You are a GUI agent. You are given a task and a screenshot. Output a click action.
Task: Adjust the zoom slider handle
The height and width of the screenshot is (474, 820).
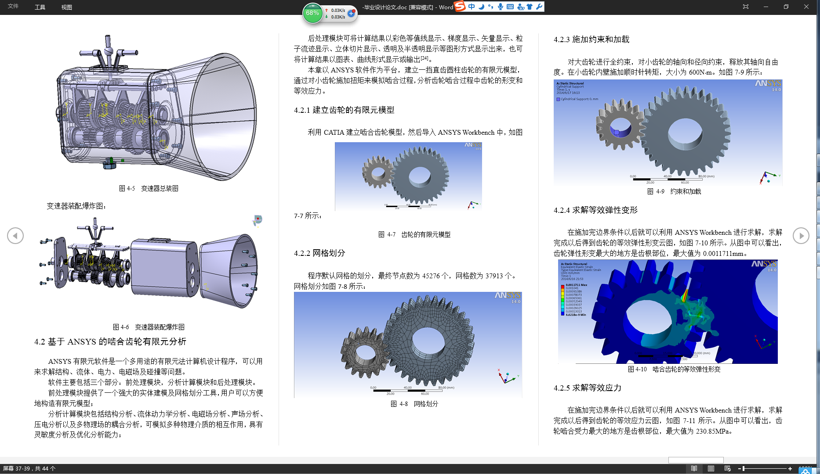[744, 469]
